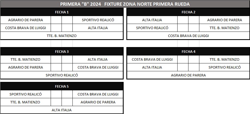Click the Primera "B" 2024 fixture title
This screenshot has width=250, height=114.
click(x=125, y=4)
